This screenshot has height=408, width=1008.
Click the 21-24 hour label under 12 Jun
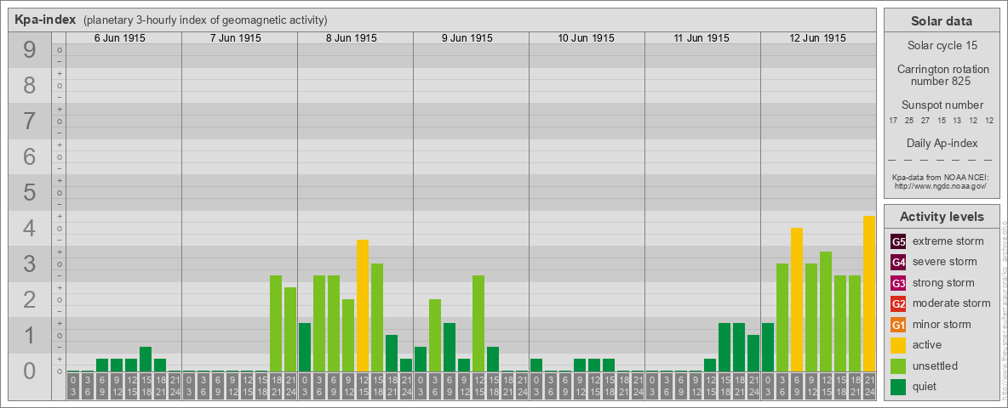[869, 386]
